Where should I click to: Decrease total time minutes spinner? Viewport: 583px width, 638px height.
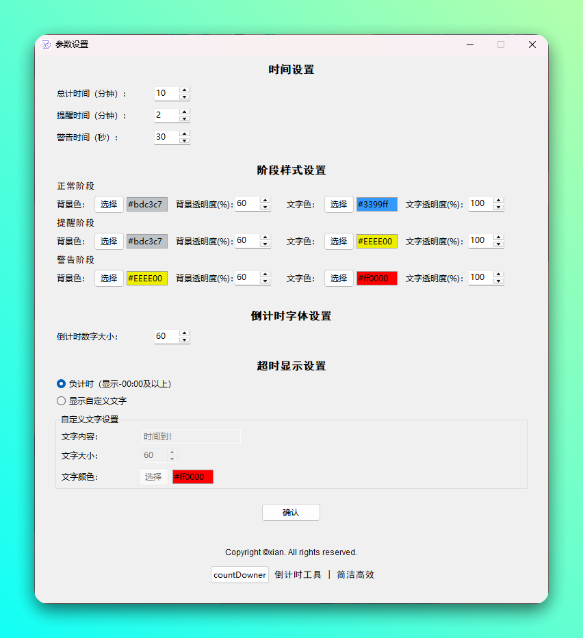pos(184,97)
